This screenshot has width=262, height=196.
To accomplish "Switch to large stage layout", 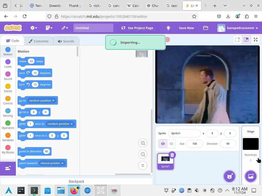I will [246, 40].
